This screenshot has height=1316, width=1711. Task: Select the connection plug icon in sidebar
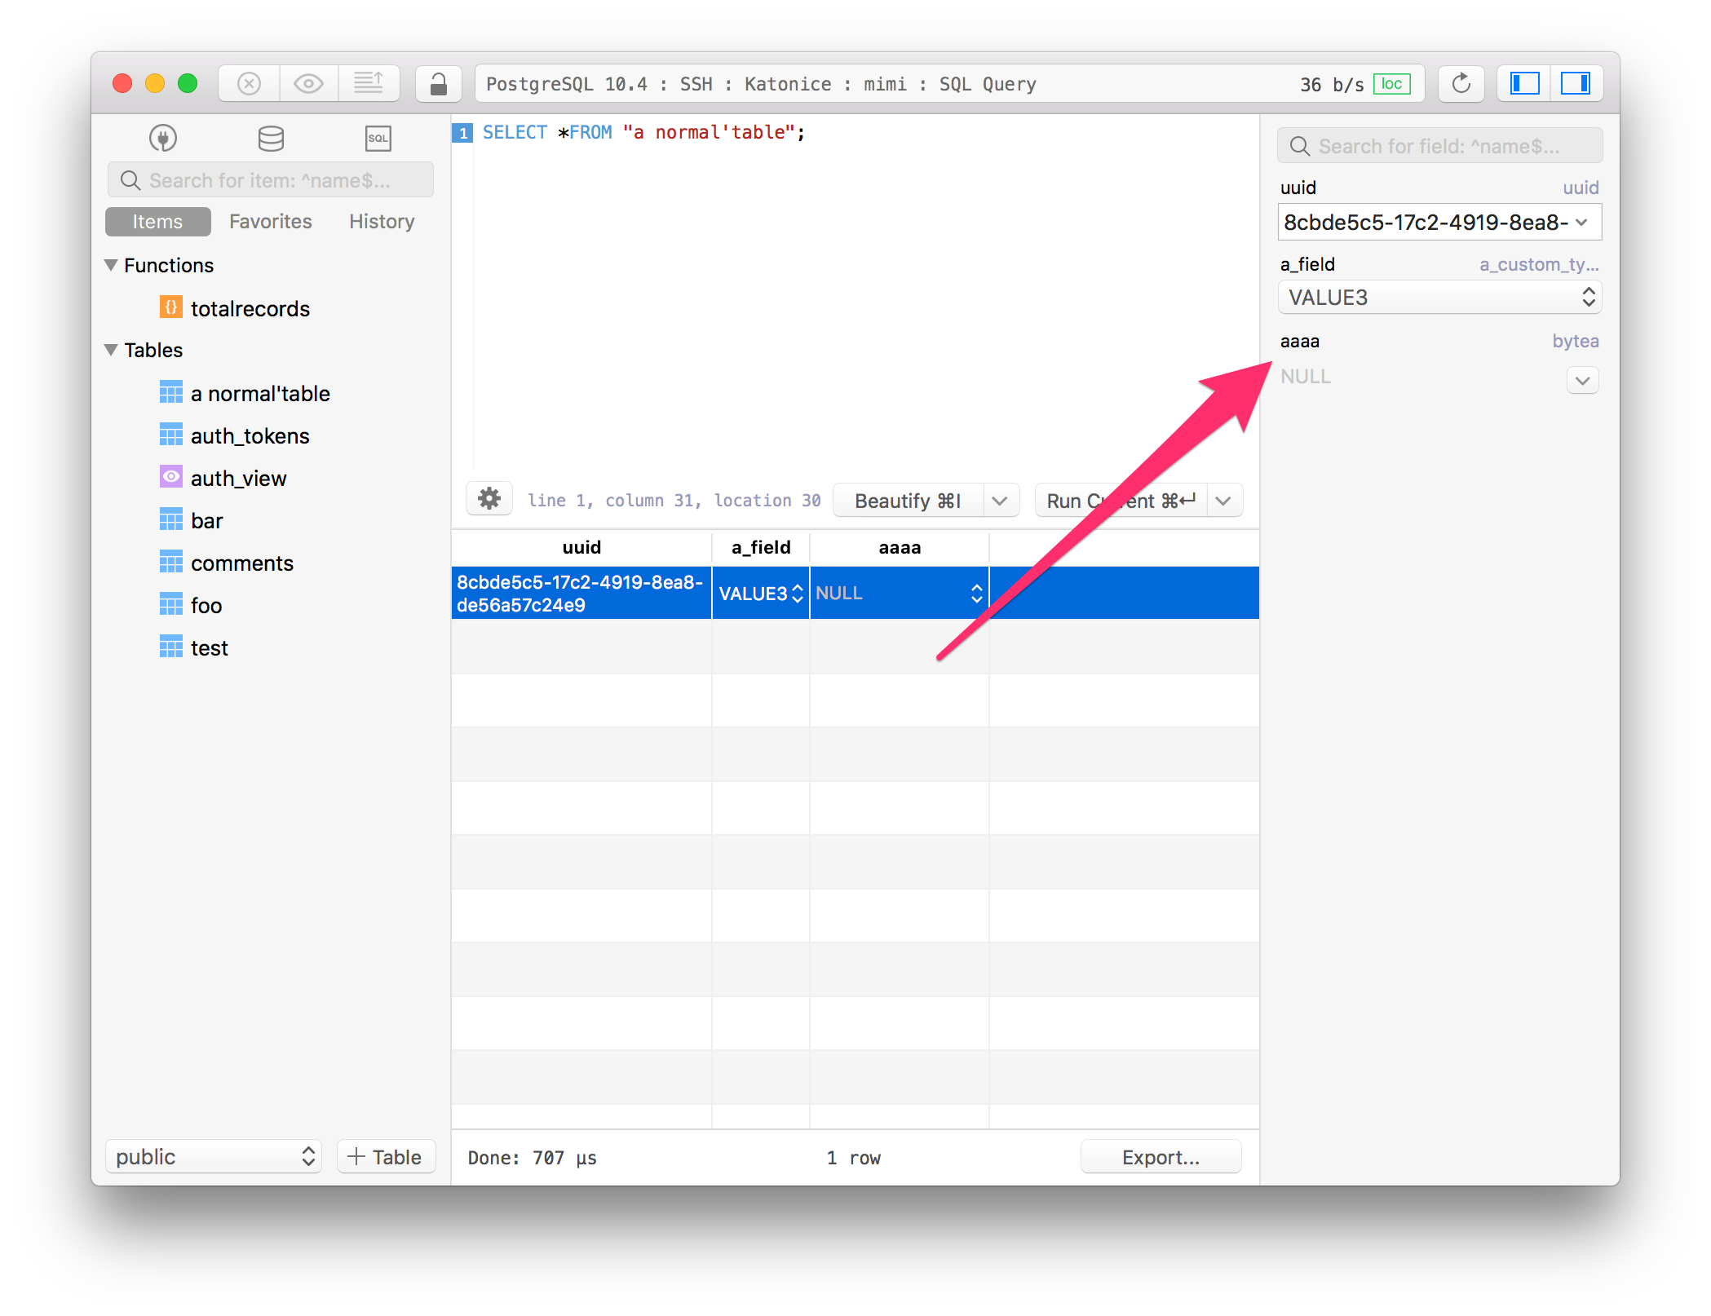(x=163, y=138)
